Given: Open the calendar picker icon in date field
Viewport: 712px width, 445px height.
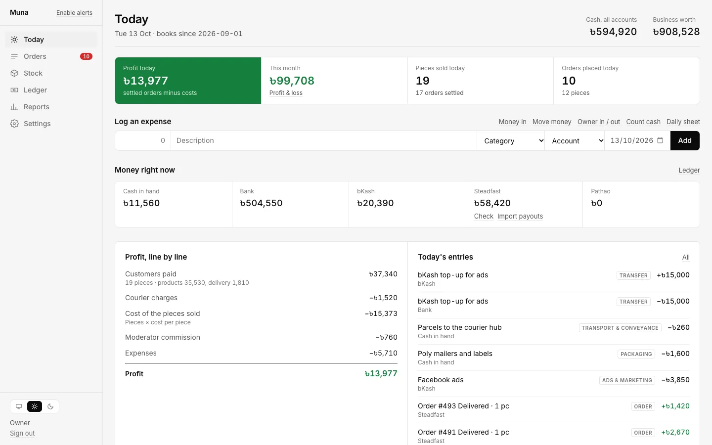Looking at the screenshot, I should point(660,140).
